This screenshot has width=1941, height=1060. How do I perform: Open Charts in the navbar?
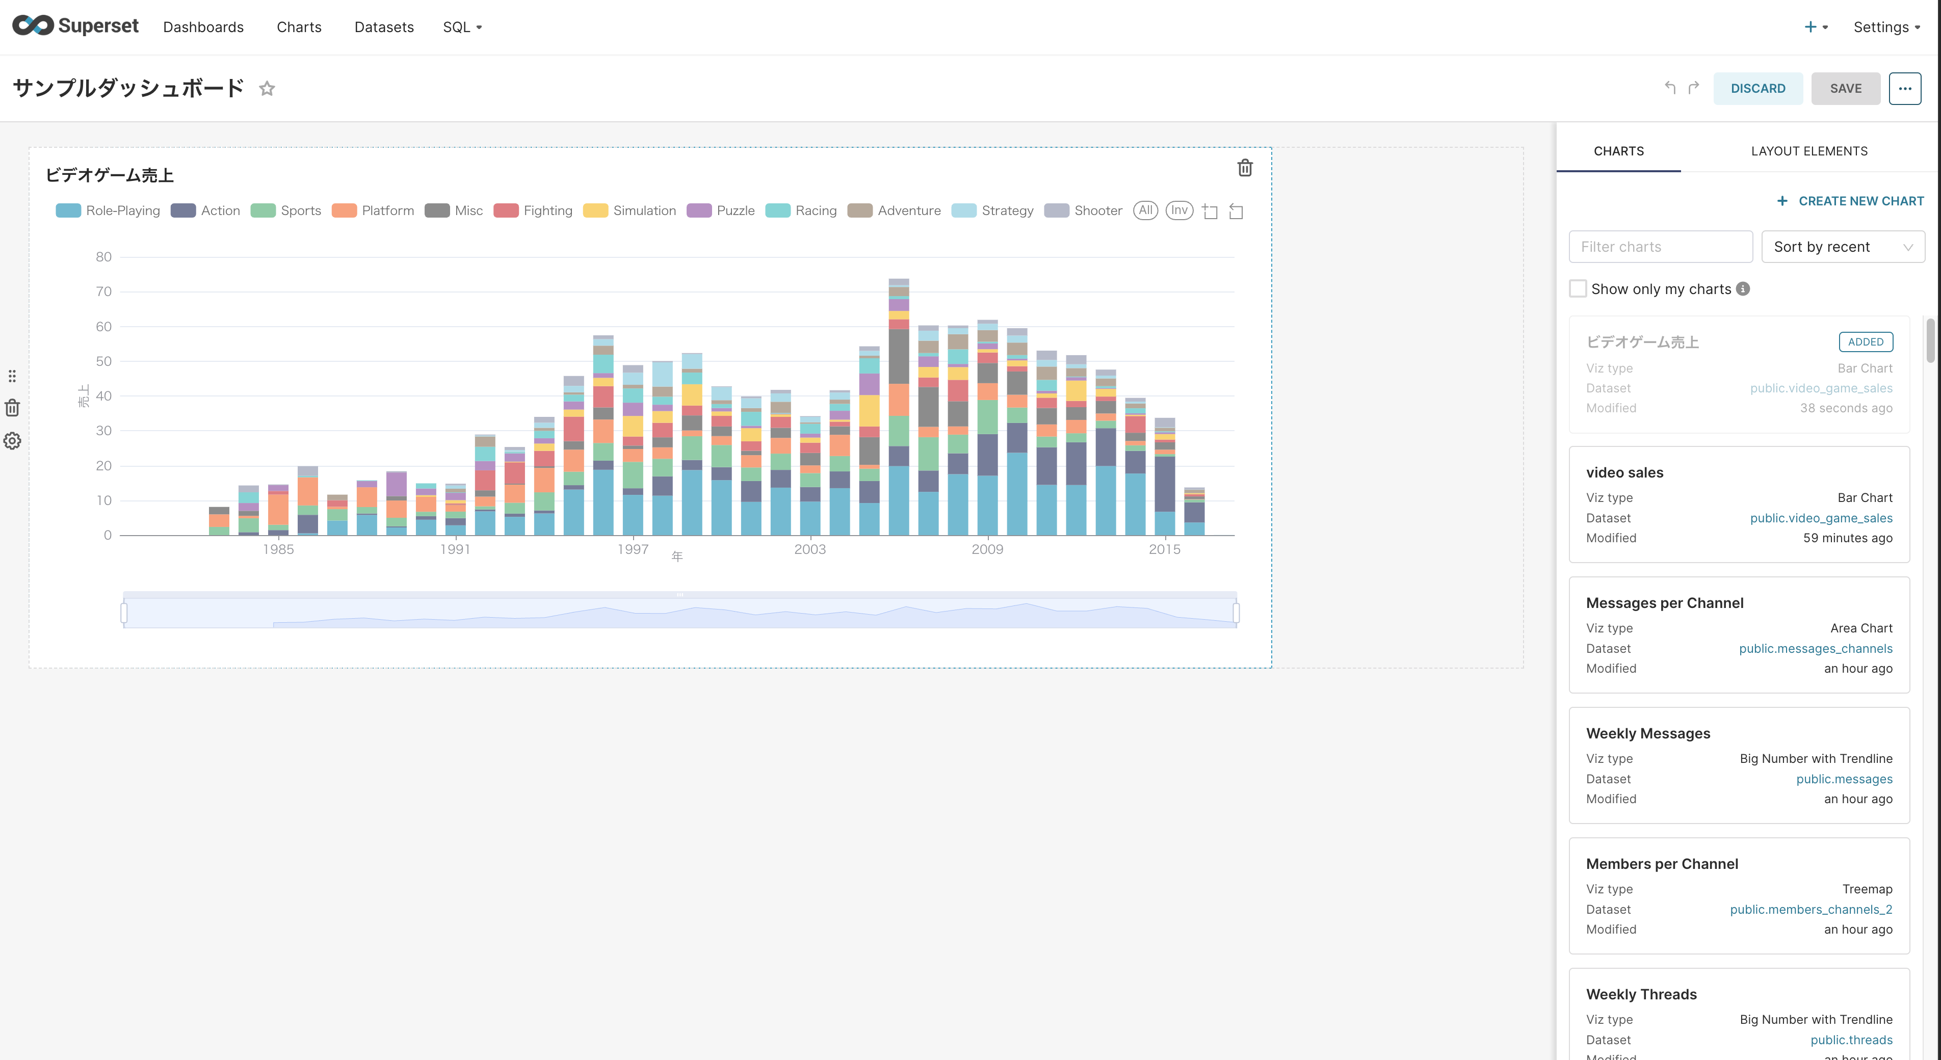[299, 27]
